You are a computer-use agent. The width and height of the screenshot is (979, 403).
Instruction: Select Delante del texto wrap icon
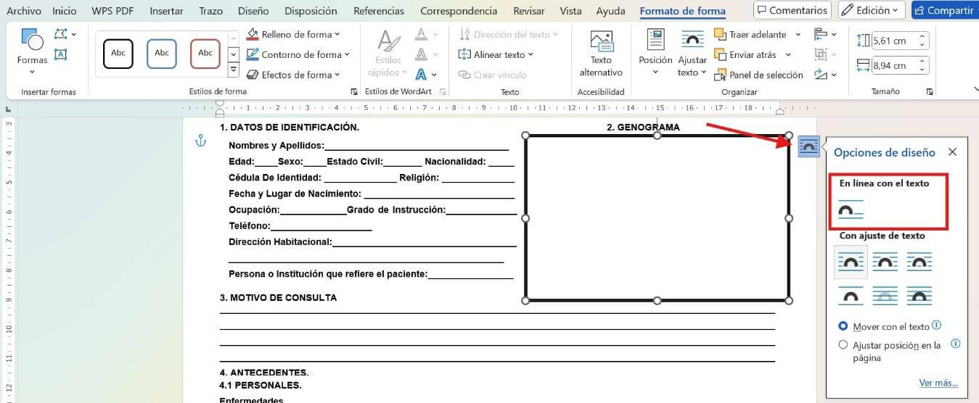919,295
